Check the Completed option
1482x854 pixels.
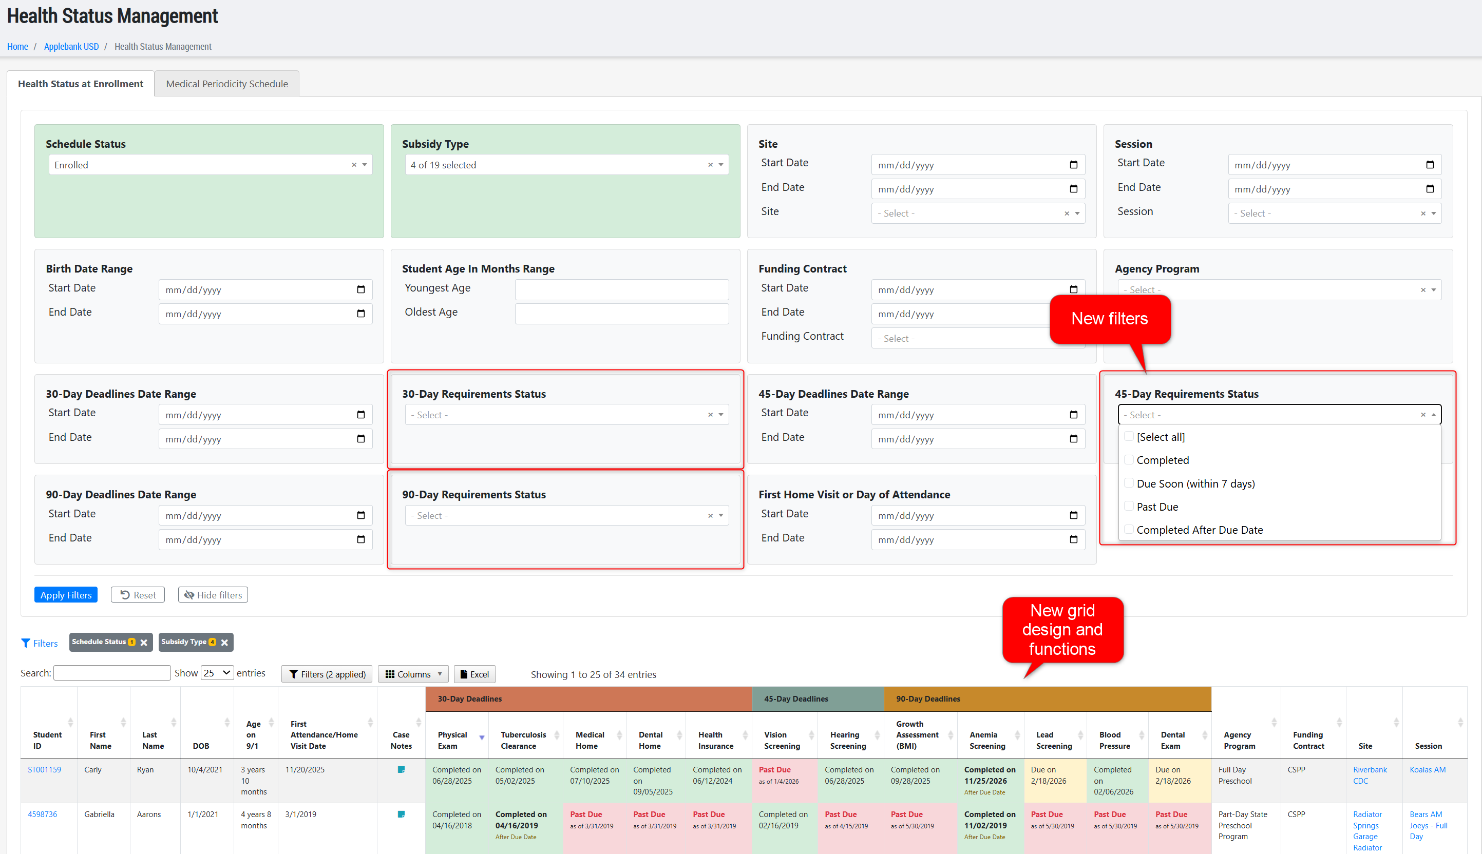pyautogui.click(x=1128, y=460)
